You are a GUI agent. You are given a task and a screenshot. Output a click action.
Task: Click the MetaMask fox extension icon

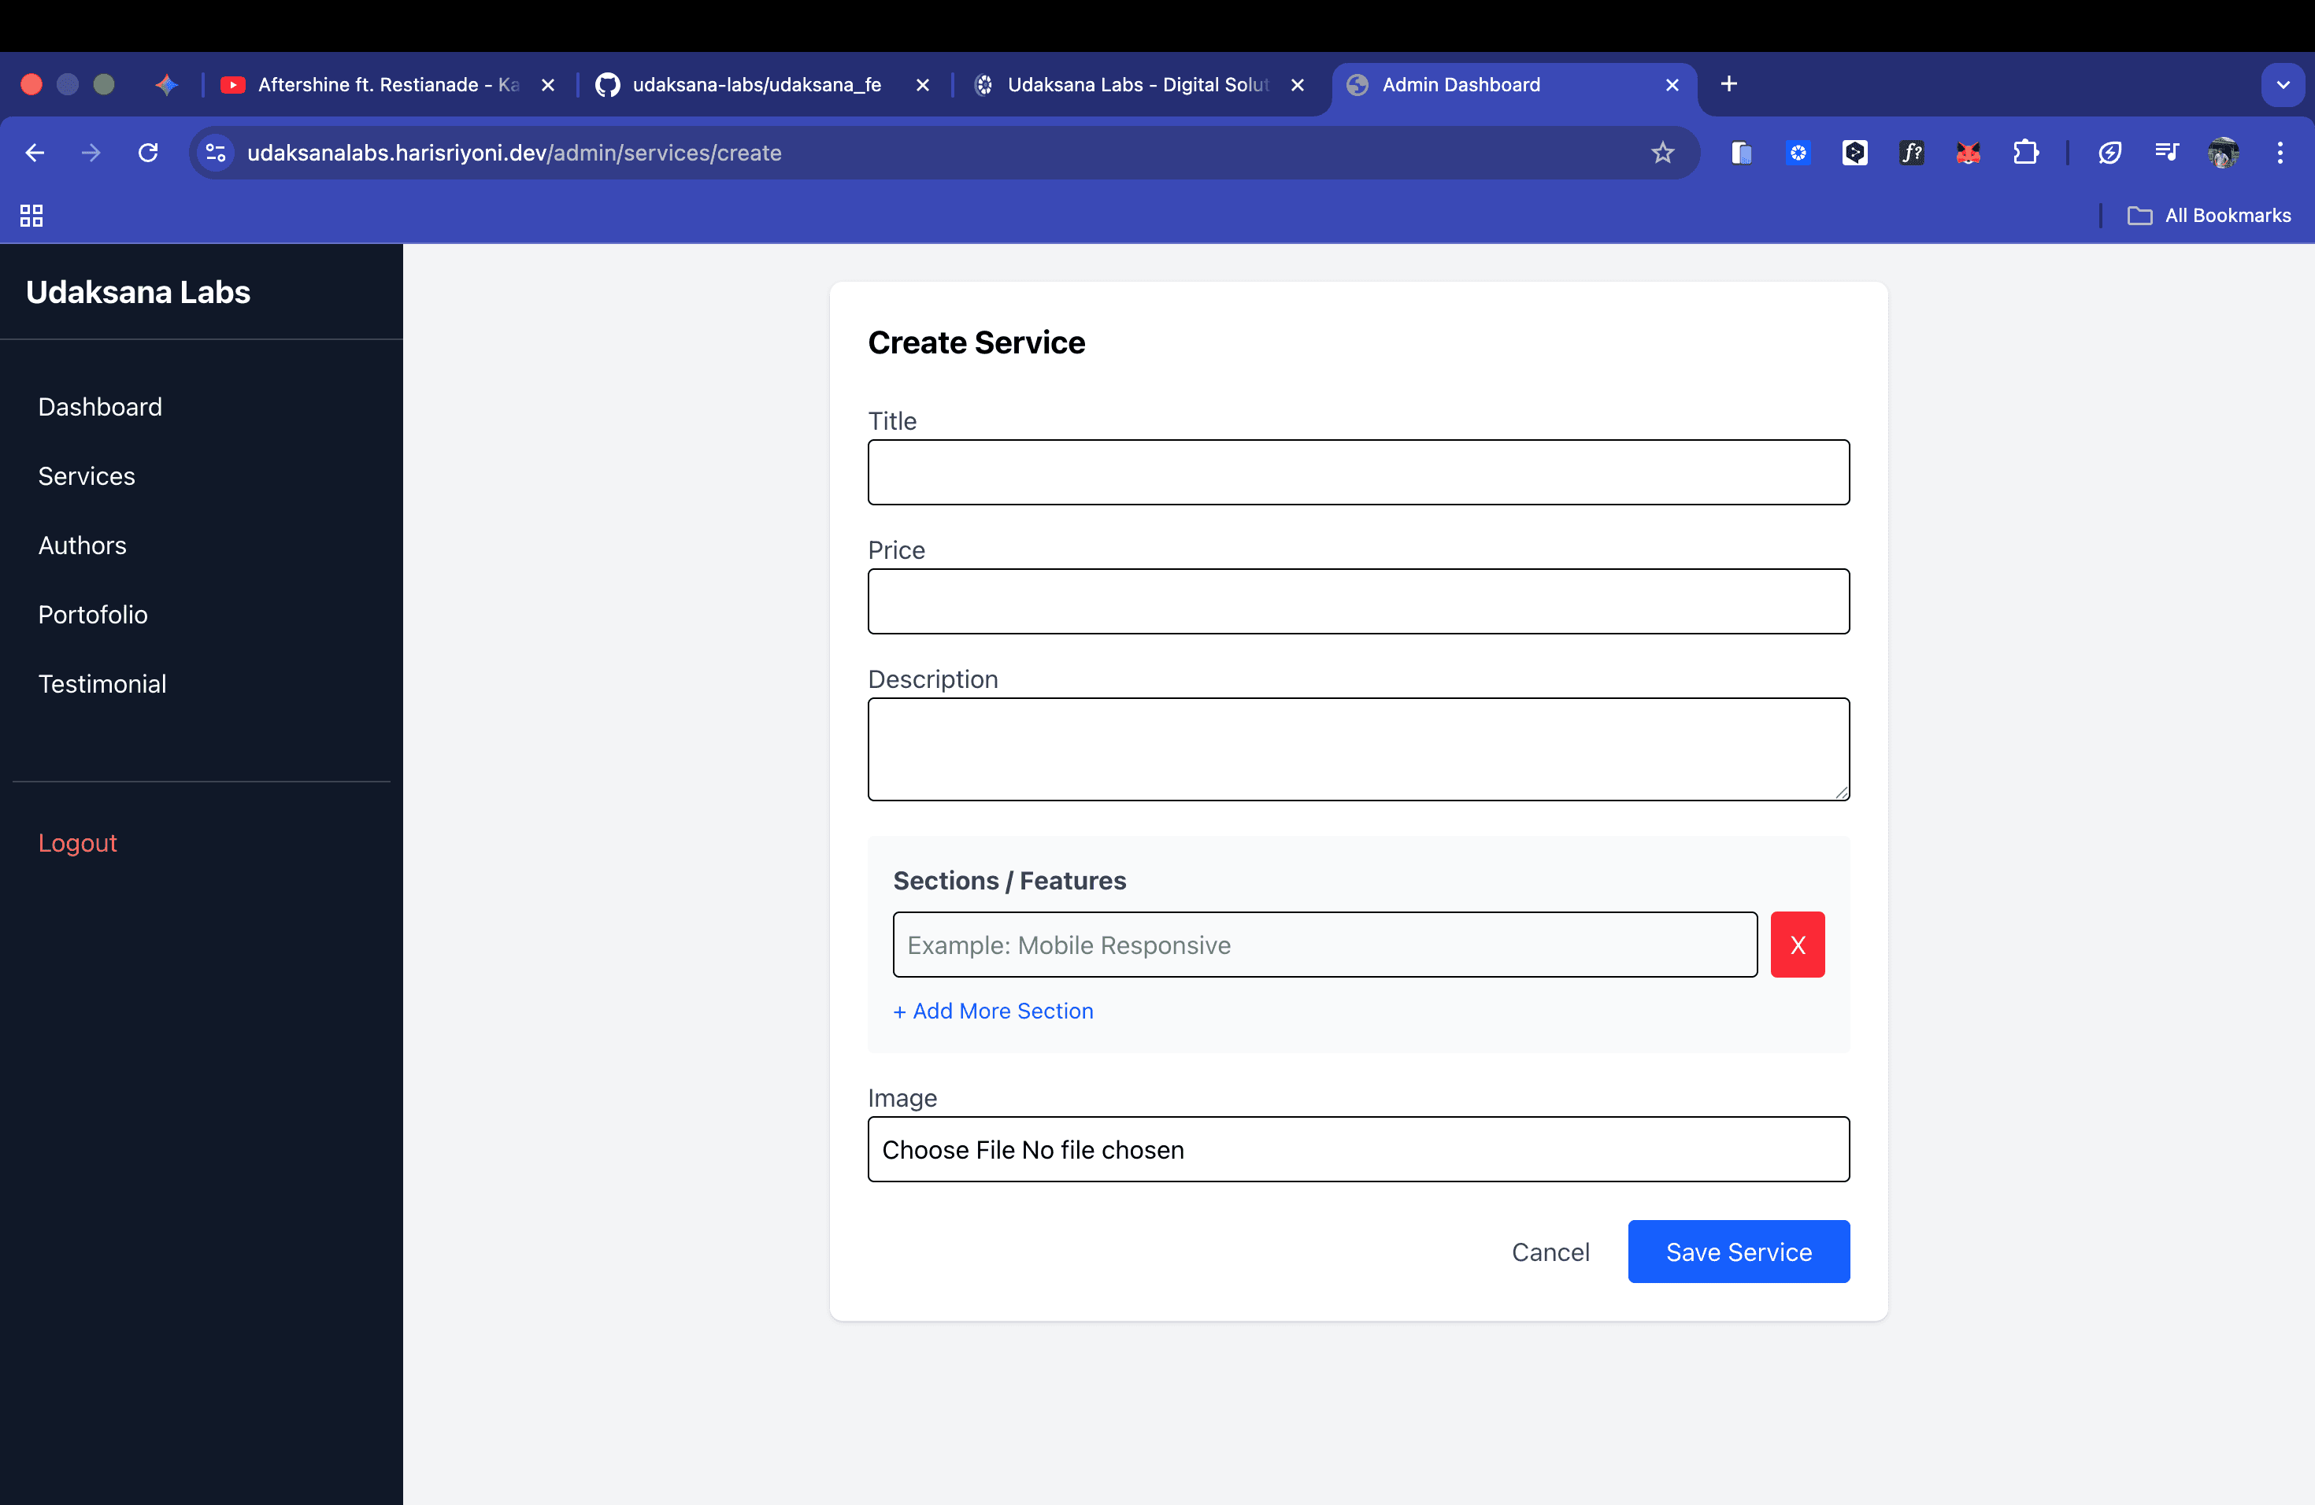(1968, 153)
